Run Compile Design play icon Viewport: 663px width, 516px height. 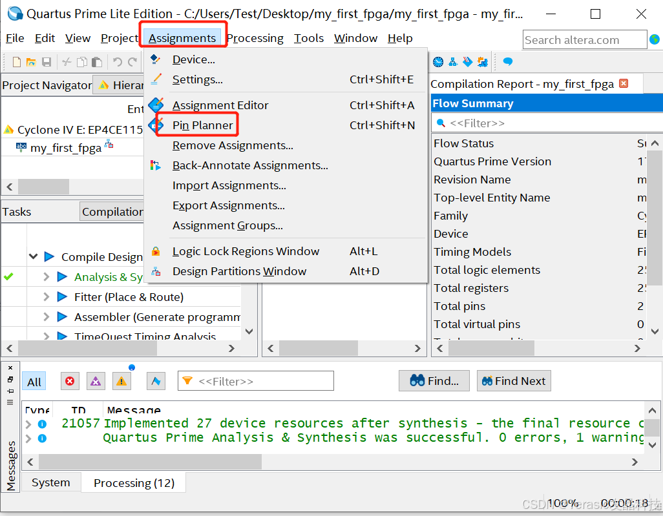tap(49, 256)
